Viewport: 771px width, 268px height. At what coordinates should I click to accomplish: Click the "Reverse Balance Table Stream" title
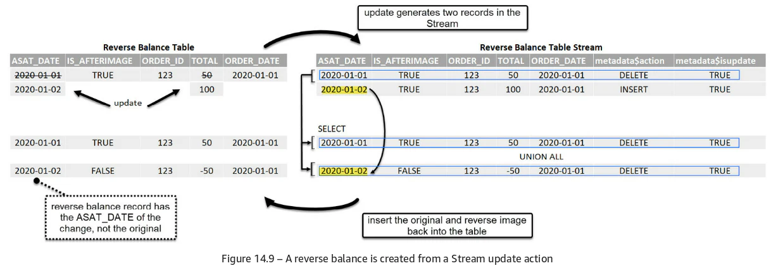click(541, 47)
